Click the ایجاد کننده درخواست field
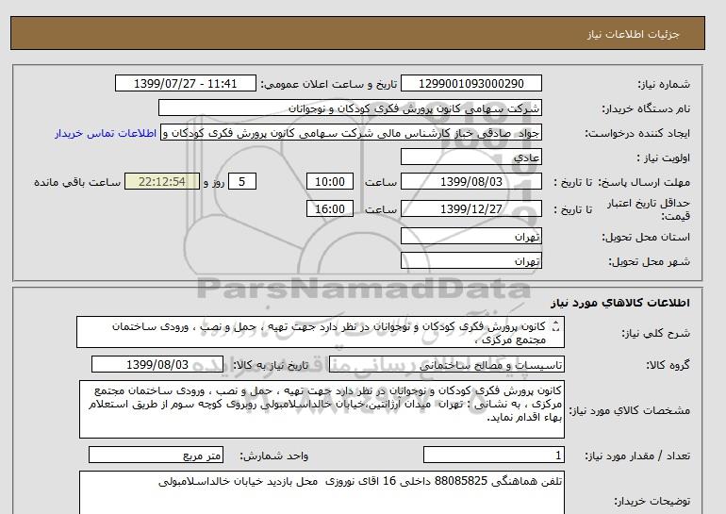 point(351,133)
